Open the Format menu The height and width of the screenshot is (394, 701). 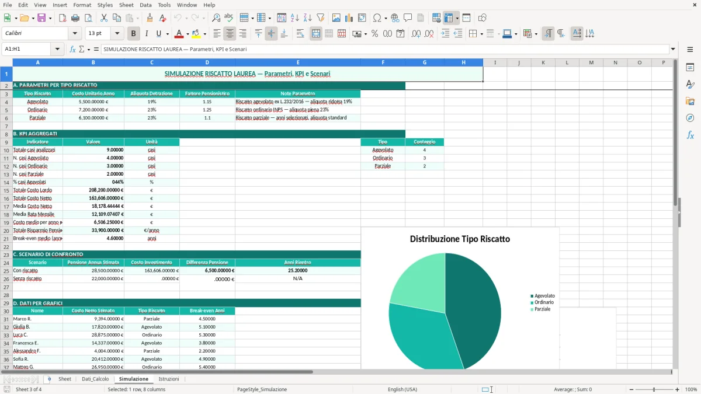click(x=82, y=5)
